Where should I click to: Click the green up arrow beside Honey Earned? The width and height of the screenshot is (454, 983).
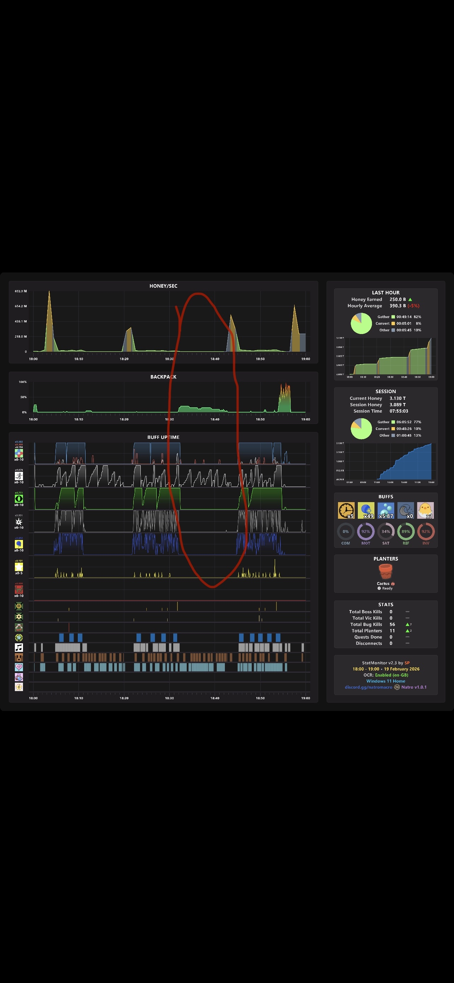point(410,300)
